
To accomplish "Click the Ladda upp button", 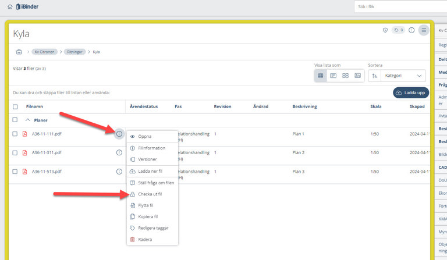I will [411, 92].
